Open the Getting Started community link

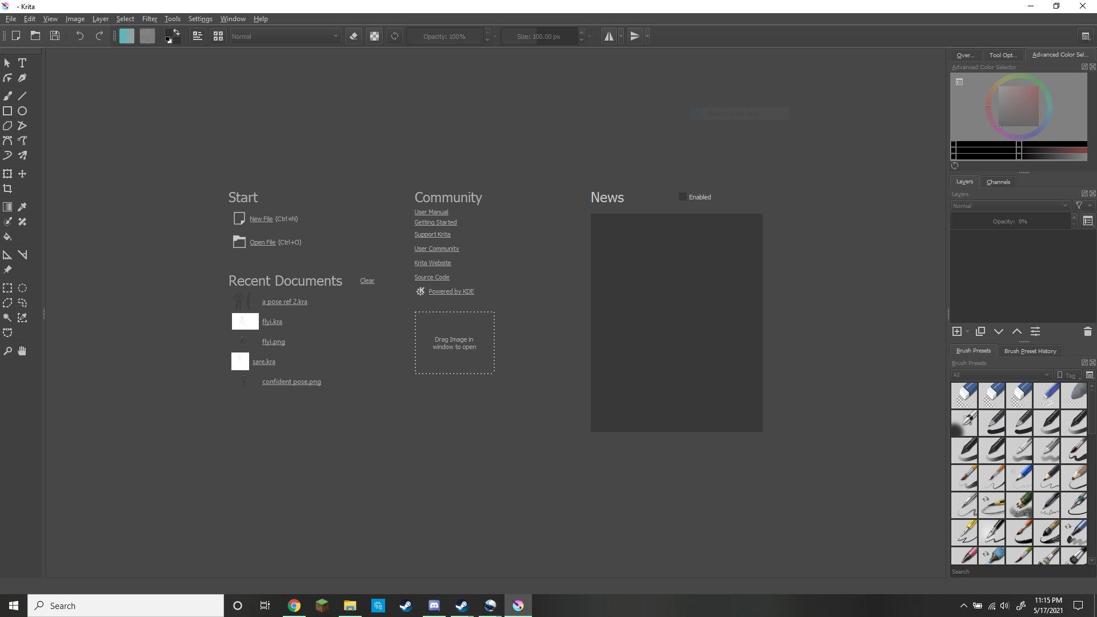click(435, 222)
